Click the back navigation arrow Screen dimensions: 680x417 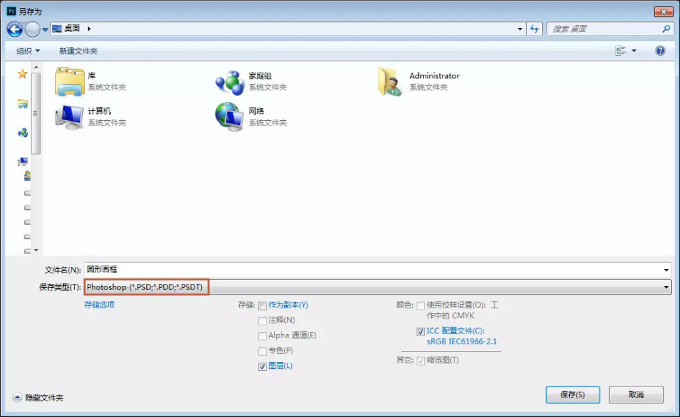pos(14,29)
